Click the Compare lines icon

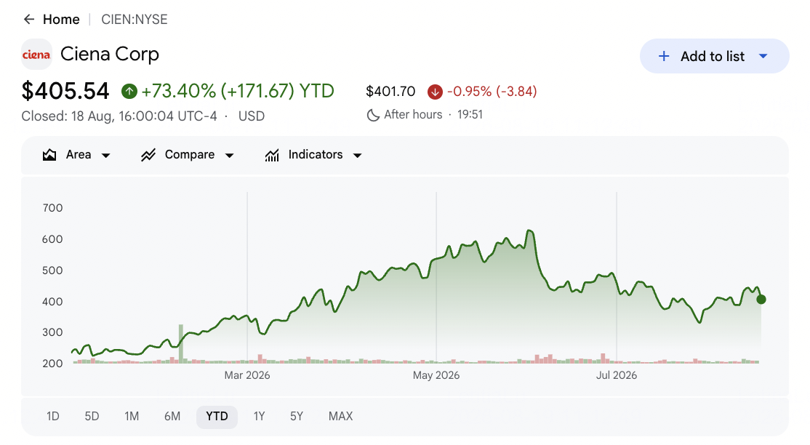pyautogui.click(x=148, y=155)
